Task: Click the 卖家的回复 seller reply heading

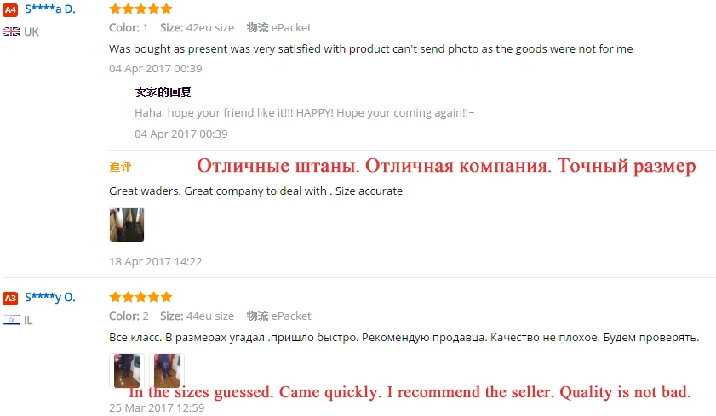Action: [x=163, y=92]
